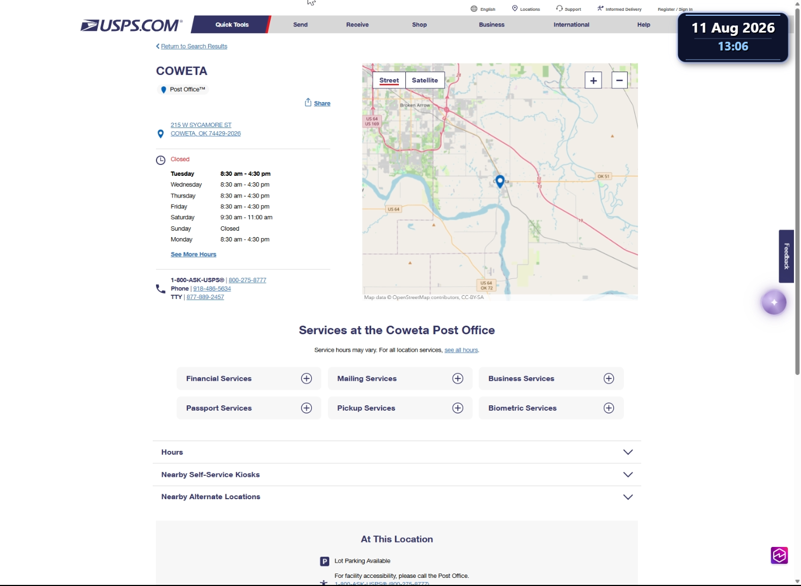This screenshot has height=586, width=801.
Task: Click the Saturday 9:30 am - 11:00 am row
Action: pos(222,217)
